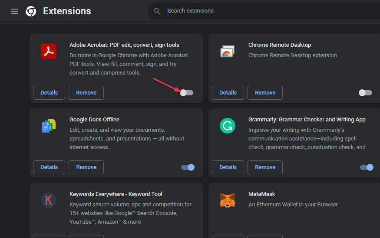Remove the Grammarly extension

pos(265,167)
